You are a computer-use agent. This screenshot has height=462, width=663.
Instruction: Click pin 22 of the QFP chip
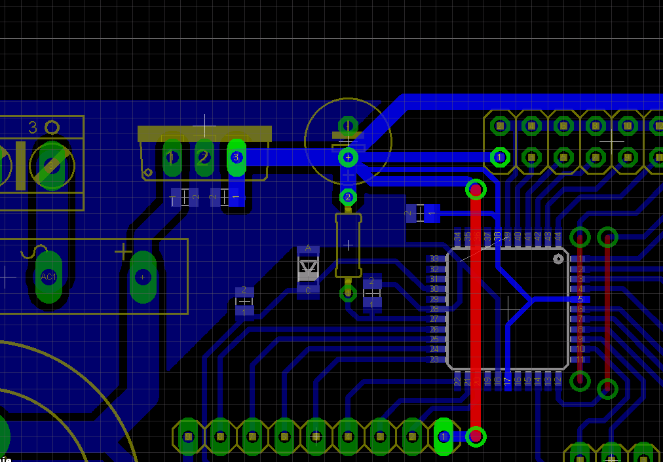457,381
